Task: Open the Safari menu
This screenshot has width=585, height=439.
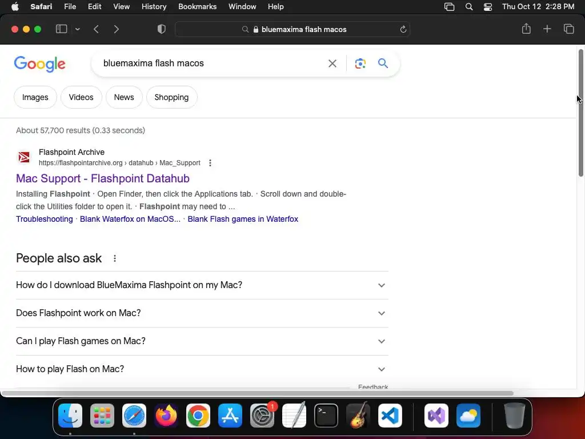Action: 41,7
